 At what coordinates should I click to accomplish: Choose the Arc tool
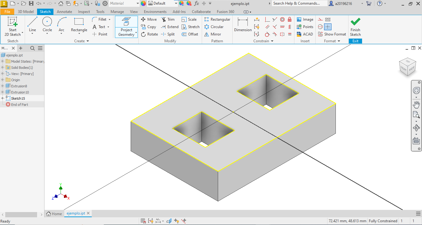coord(61,25)
